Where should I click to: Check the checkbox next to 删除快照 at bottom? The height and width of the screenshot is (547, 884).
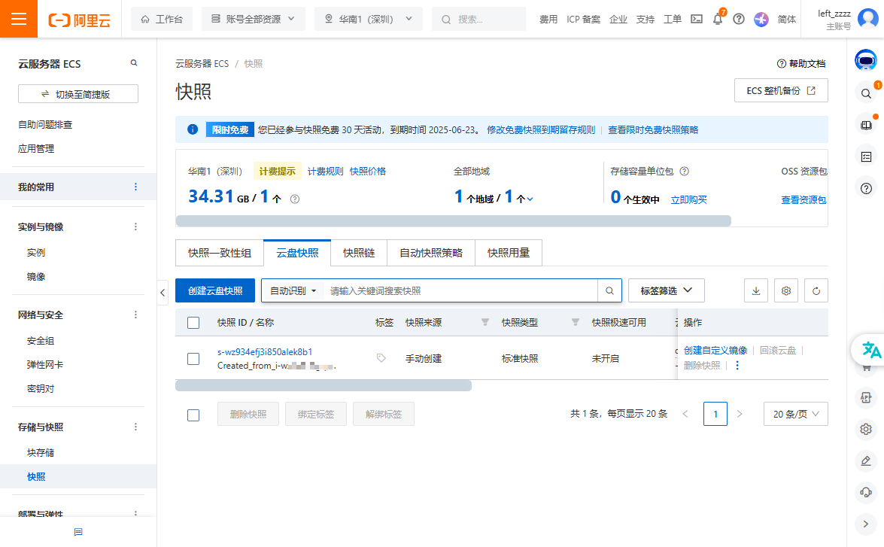pos(193,414)
